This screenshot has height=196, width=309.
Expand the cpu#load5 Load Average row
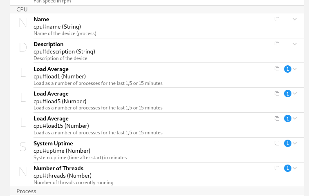(295, 94)
